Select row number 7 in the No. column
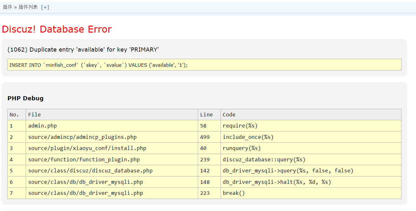This screenshot has width=416, height=211. (x=17, y=193)
